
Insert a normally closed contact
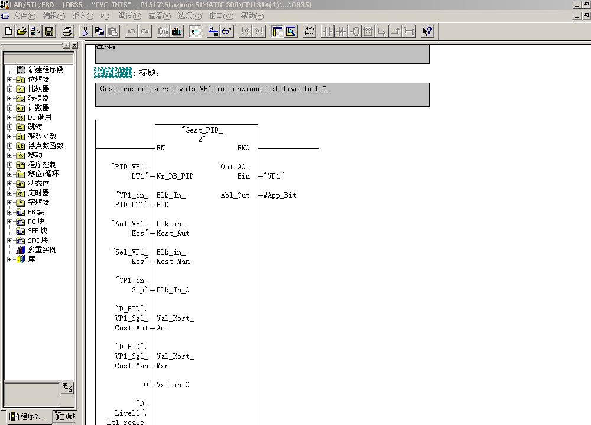[341, 31]
